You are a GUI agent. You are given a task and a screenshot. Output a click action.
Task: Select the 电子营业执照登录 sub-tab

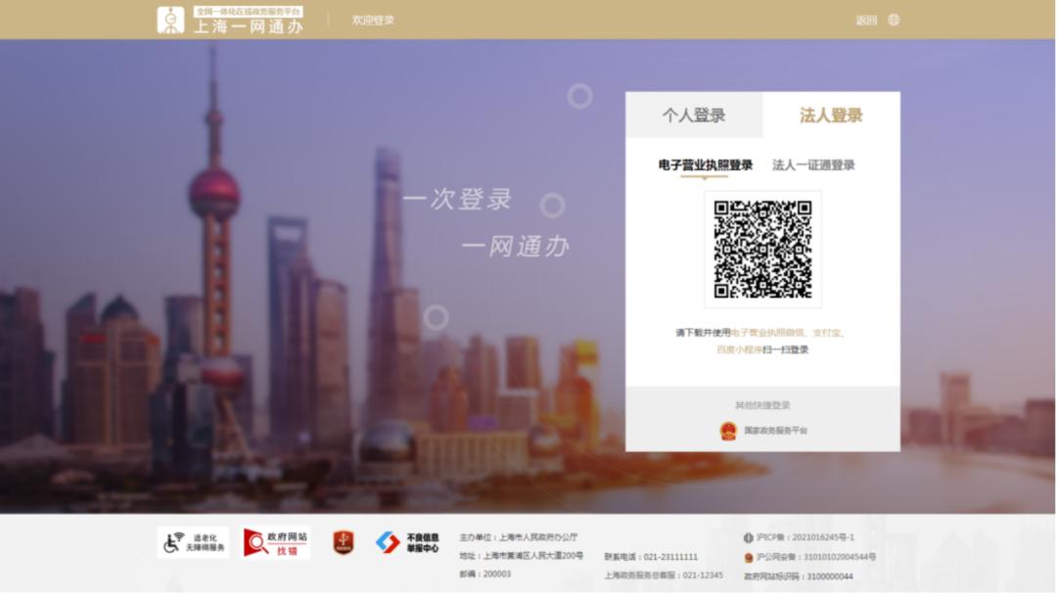(x=705, y=165)
